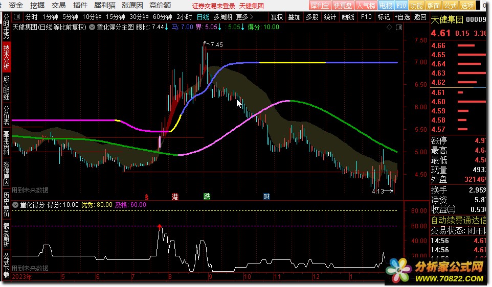Open F10 in chart toolbar

pyautogui.click(x=366, y=17)
